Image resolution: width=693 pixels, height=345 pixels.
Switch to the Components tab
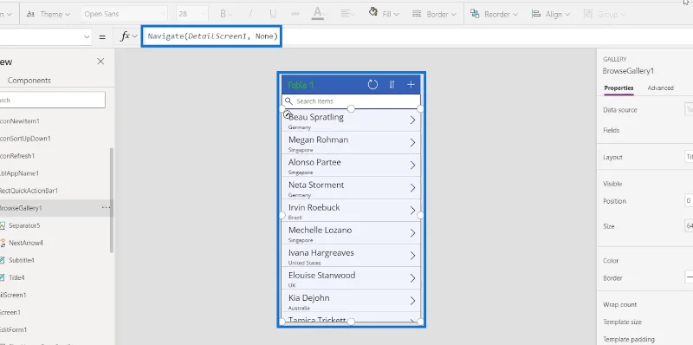pos(29,81)
